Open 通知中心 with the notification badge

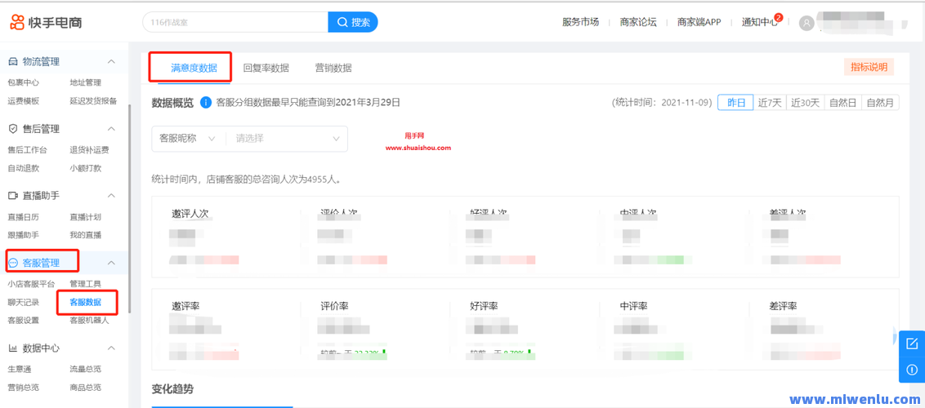(x=760, y=22)
